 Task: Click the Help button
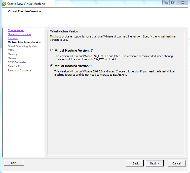coord(14,163)
